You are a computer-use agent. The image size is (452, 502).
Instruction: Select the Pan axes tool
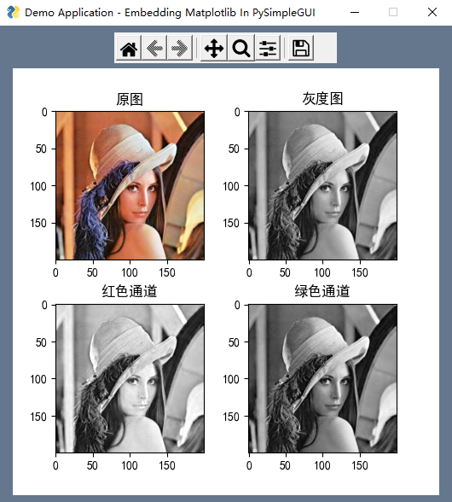[x=214, y=48]
